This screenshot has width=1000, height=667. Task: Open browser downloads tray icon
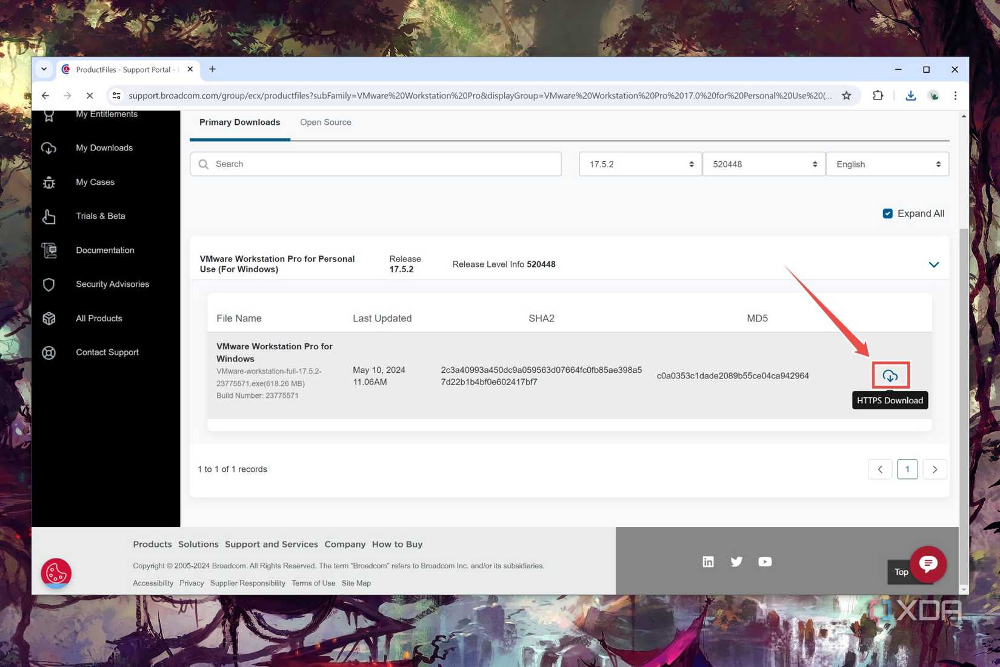point(910,95)
